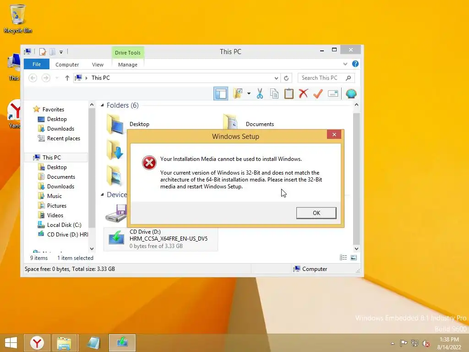Image resolution: width=469 pixels, height=352 pixels.
Task: Open Recent places in Favorites
Action: pyautogui.click(x=63, y=138)
